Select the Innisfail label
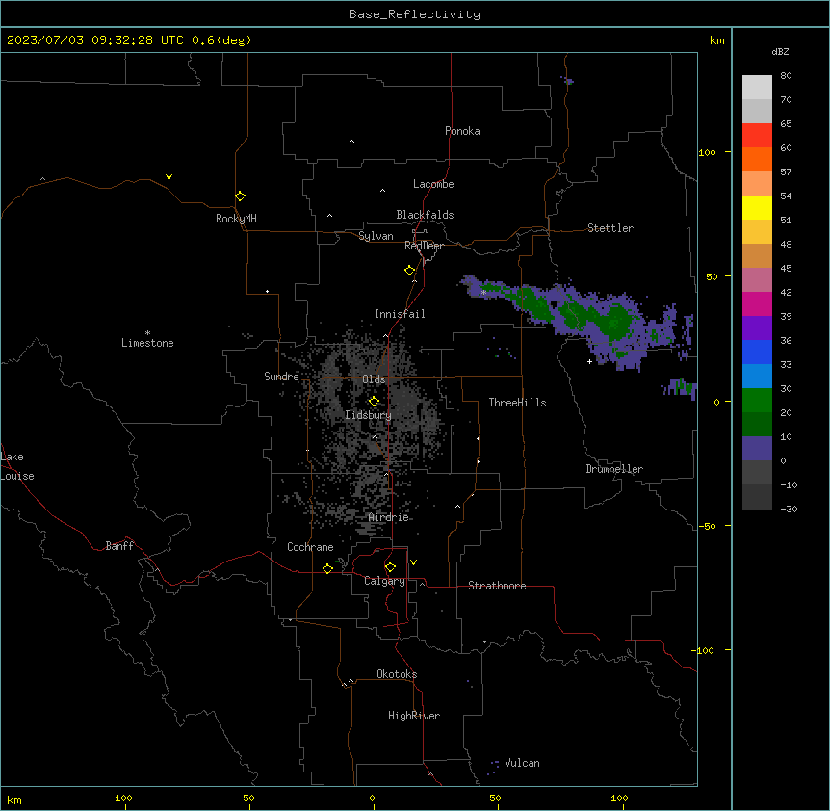 (400, 314)
